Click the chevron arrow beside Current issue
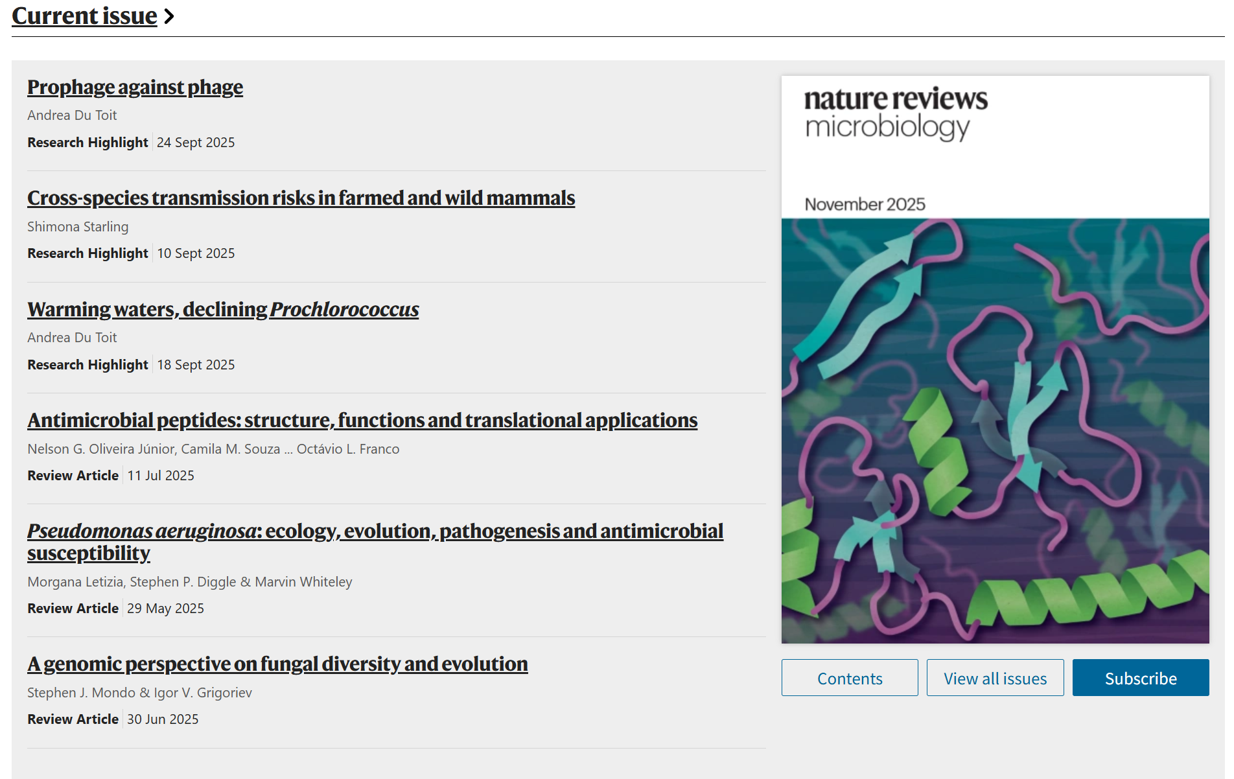The width and height of the screenshot is (1234, 779). coord(169,16)
